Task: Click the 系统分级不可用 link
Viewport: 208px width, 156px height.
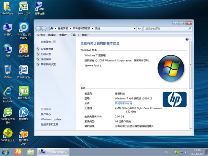Action: (124, 103)
